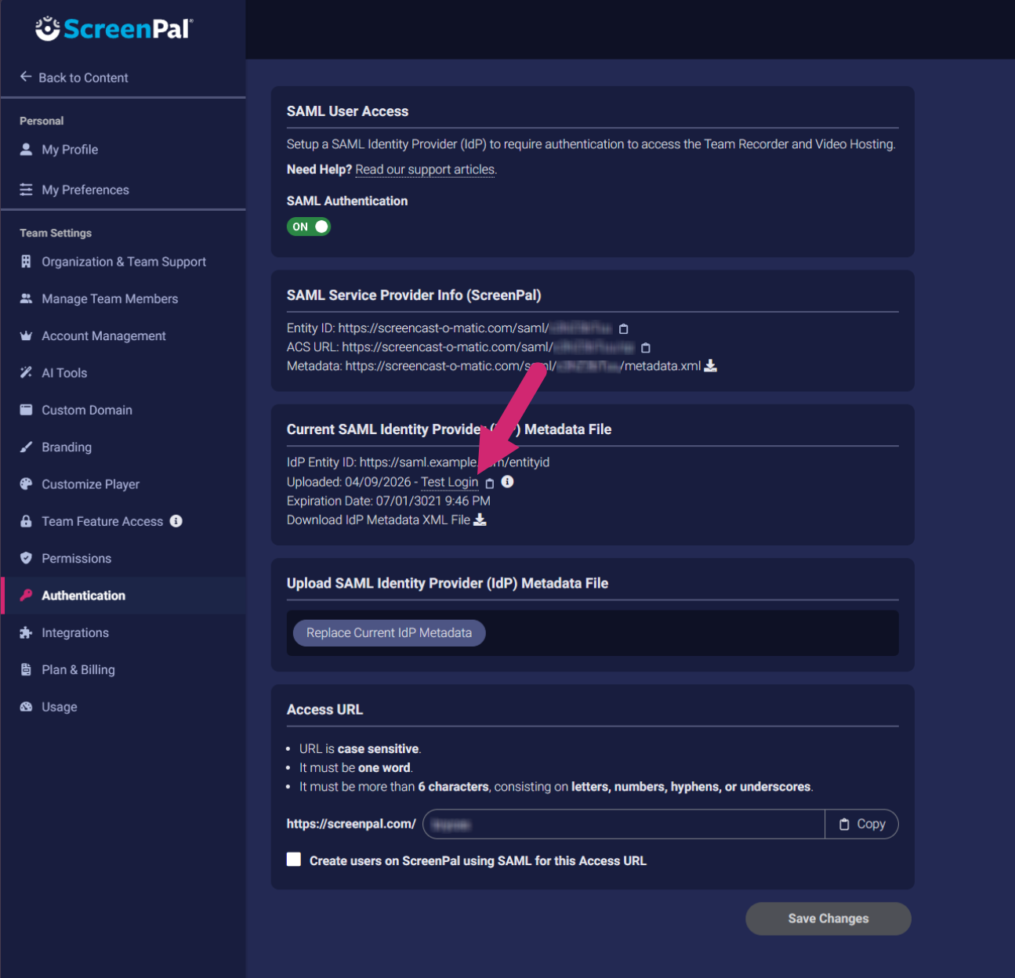The height and width of the screenshot is (978, 1015).
Task: Click the Team Feature Access lock icon
Action: 26,521
